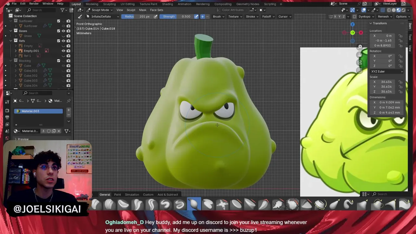Open the Options popover

point(402,17)
